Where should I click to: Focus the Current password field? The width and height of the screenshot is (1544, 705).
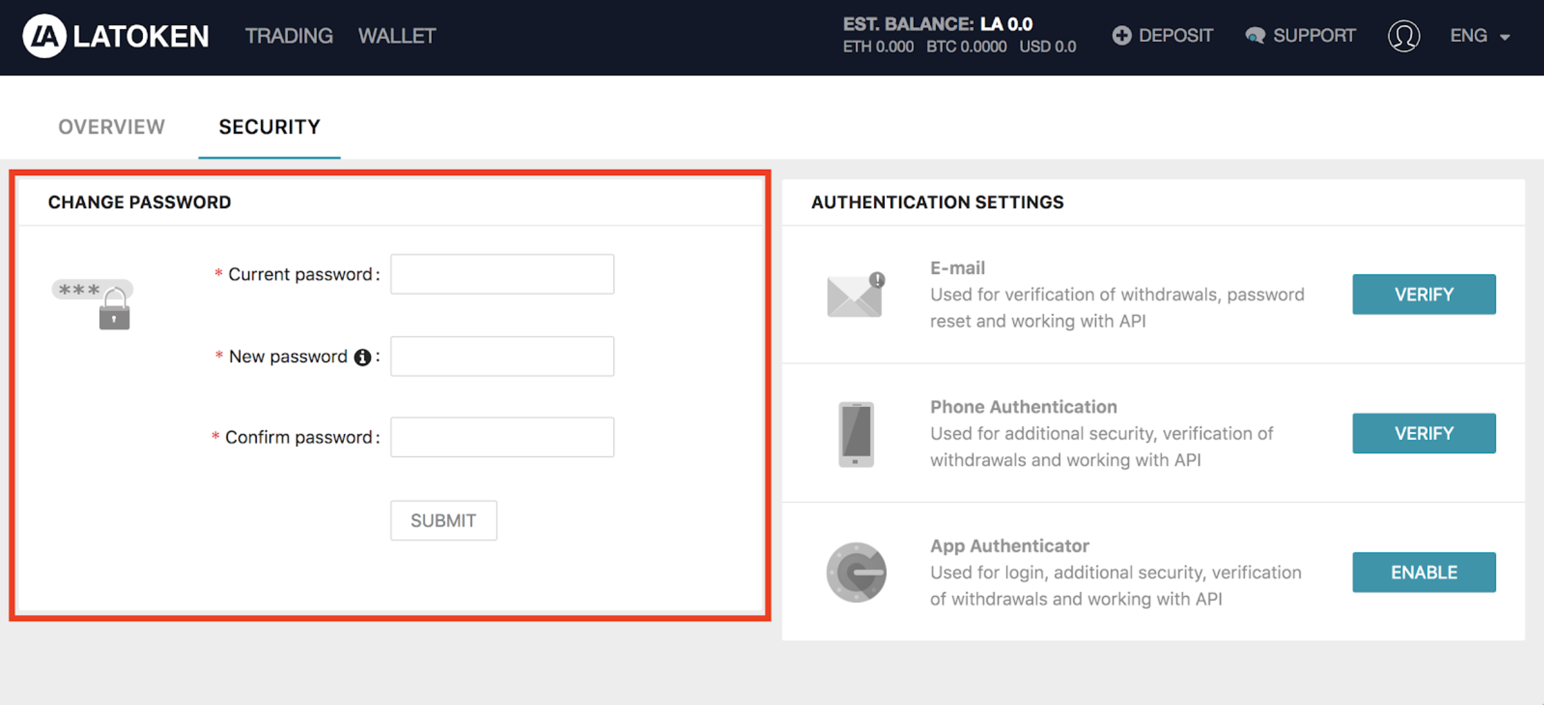502,274
